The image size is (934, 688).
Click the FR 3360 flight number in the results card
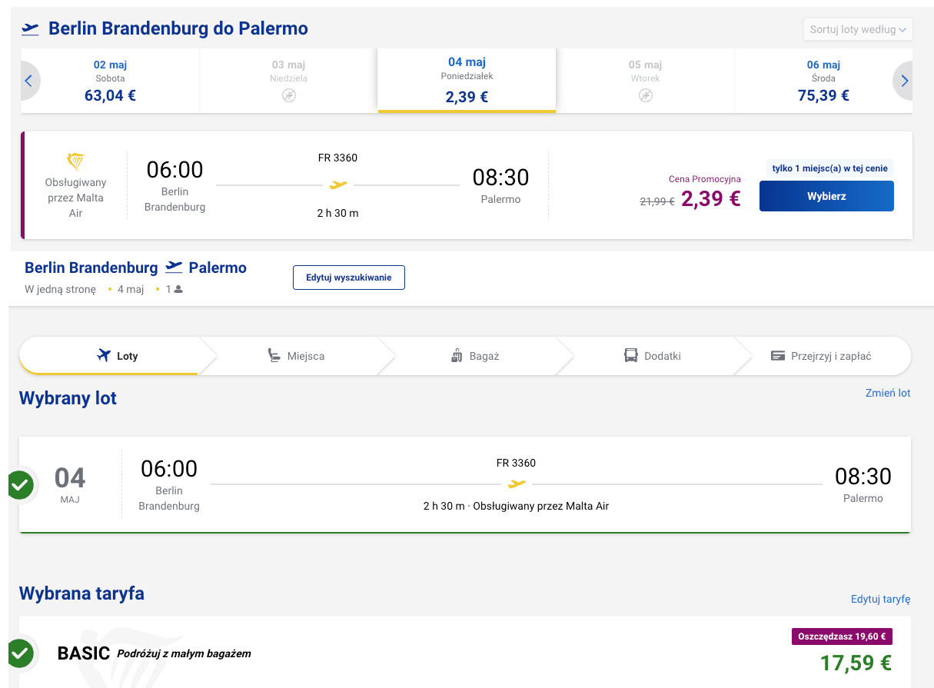337,158
